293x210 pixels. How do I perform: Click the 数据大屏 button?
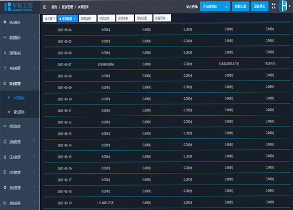pyautogui.click(x=240, y=6)
